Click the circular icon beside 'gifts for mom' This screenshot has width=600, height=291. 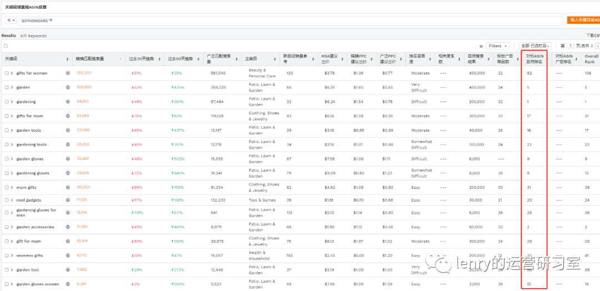point(68,116)
